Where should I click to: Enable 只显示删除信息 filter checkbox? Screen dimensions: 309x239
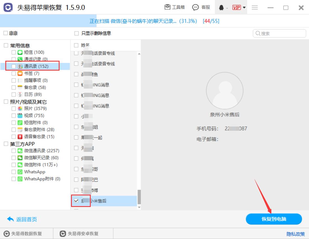click(76, 33)
